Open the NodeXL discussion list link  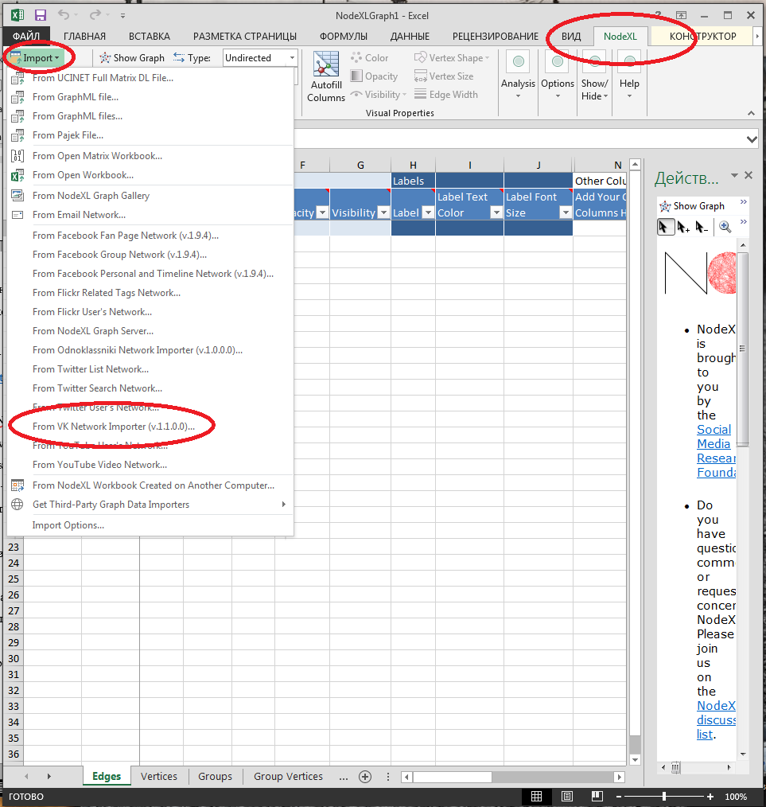coord(716,720)
